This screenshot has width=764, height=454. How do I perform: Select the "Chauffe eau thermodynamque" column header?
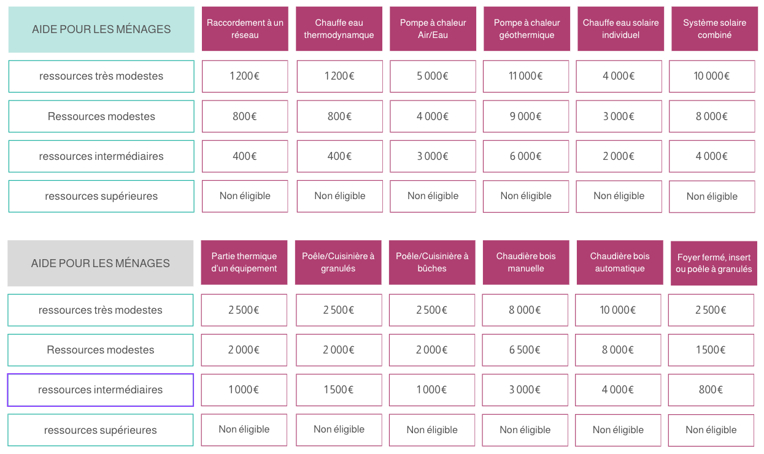point(339,29)
